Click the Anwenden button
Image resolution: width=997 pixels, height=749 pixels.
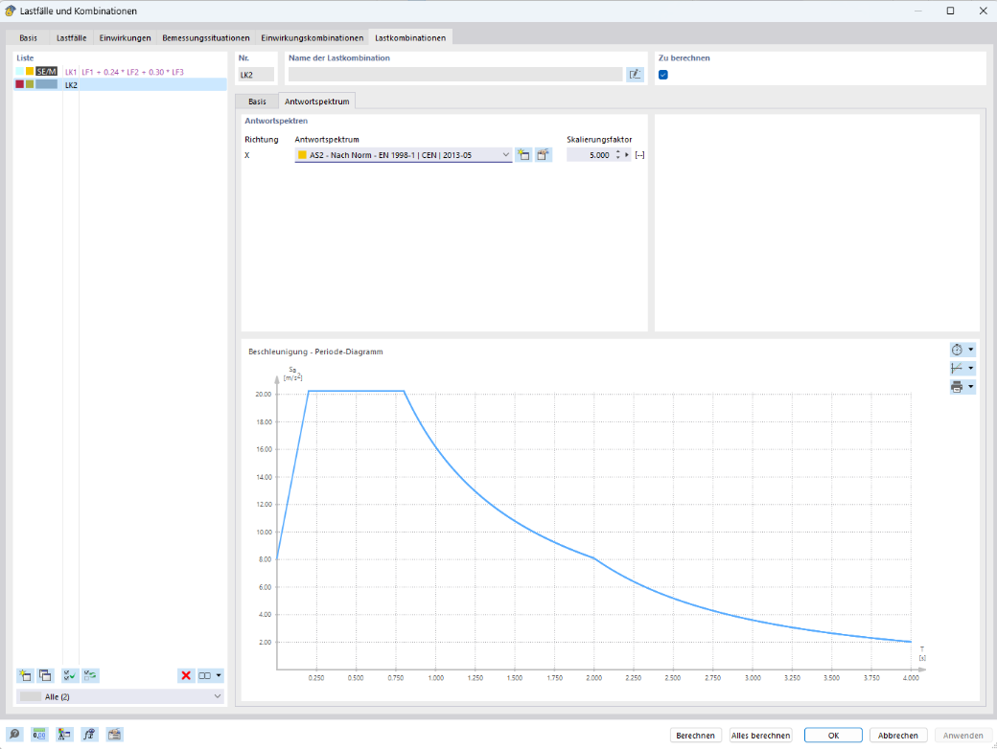(962, 735)
